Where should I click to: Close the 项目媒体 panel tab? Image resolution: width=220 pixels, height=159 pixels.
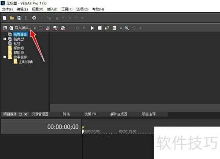(26, 114)
